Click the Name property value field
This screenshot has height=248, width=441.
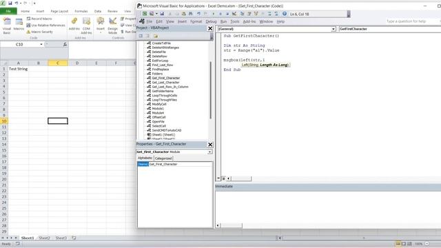coord(181,164)
